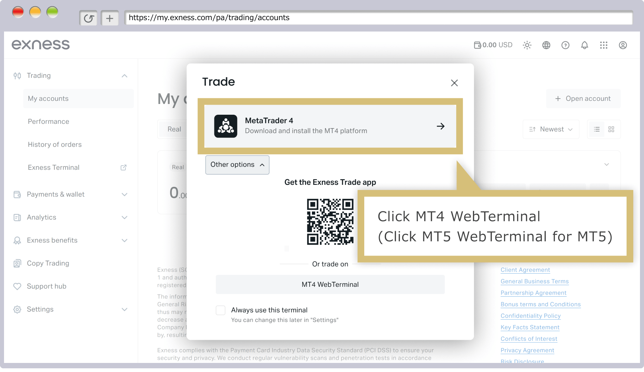Image resolution: width=644 pixels, height=372 pixels.
Task: Click the green macOS zoom dot
Action: pyautogui.click(x=52, y=12)
